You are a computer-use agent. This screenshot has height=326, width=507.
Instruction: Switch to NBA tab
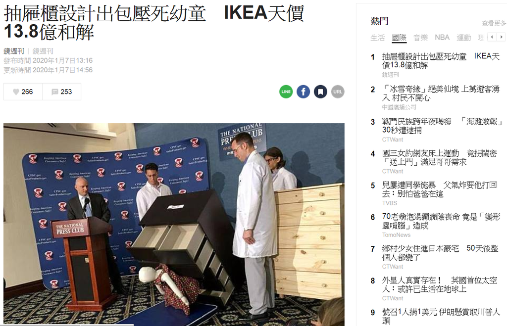442,38
